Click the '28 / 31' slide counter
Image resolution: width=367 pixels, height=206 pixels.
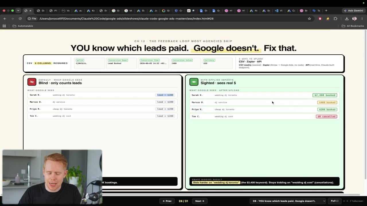click(183, 201)
